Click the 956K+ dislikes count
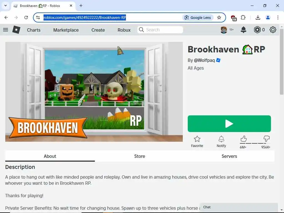Viewport: 284px width, 213px height. tap(266, 147)
